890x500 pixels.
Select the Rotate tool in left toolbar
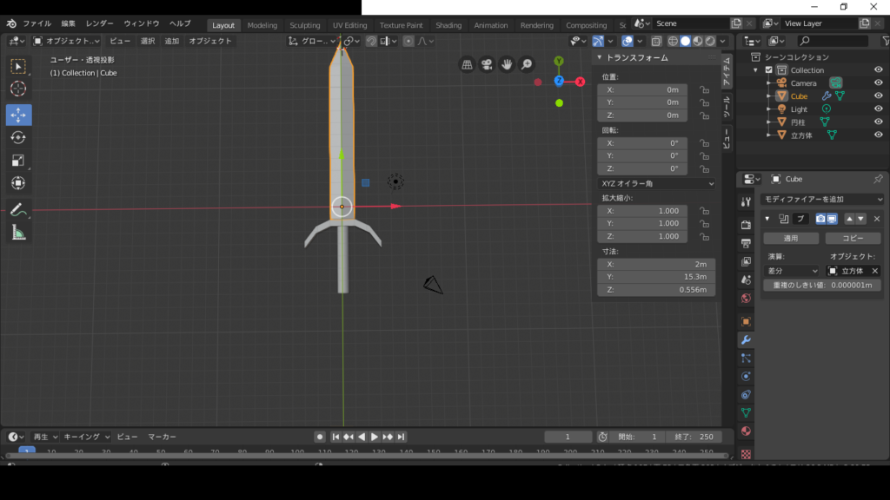(x=18, y=138)
